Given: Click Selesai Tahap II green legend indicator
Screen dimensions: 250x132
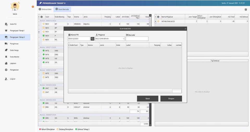Looking at the screenshot, I should [x=76, y=129].
